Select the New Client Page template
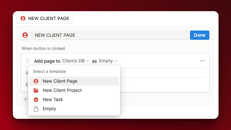Viewport: 231px width, 130px height. [x=74, y=81]
